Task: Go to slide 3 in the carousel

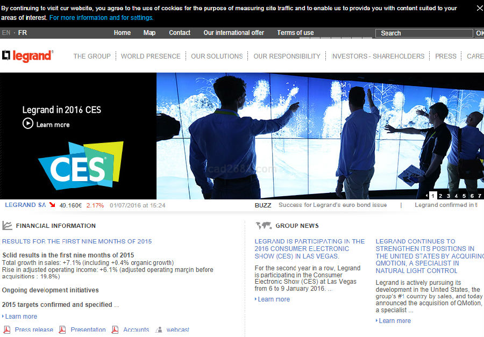Action: coord(449,196)
